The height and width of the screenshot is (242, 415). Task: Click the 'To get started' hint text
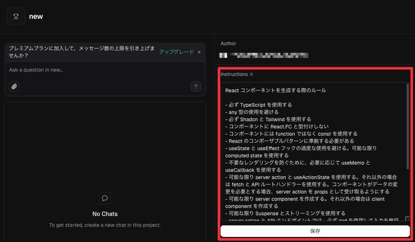(105, 225)
